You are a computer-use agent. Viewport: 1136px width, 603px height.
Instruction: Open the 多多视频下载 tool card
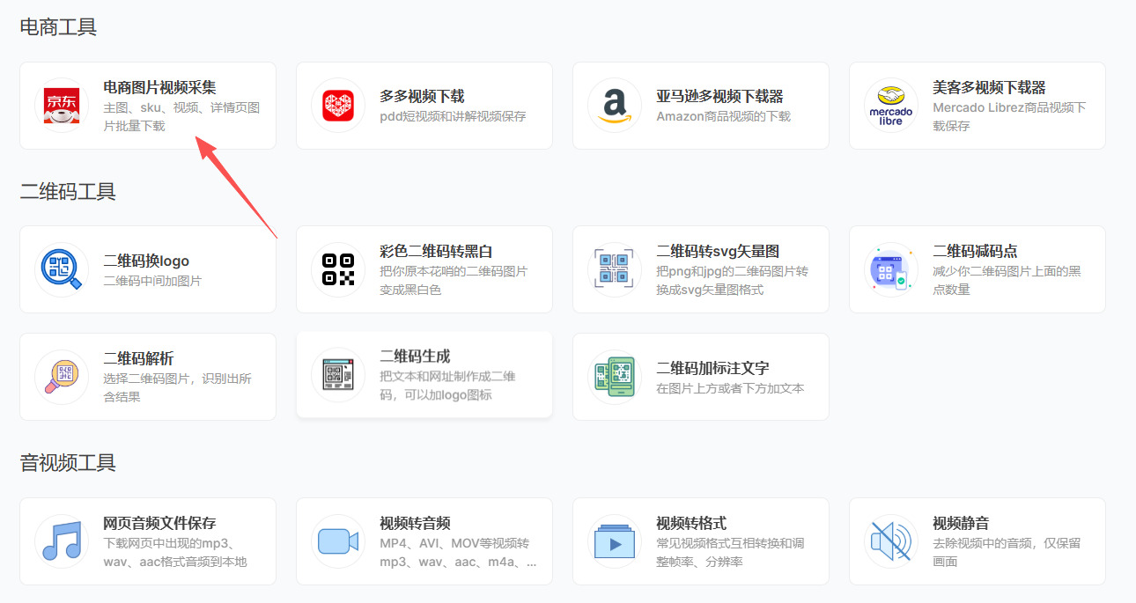424,106
